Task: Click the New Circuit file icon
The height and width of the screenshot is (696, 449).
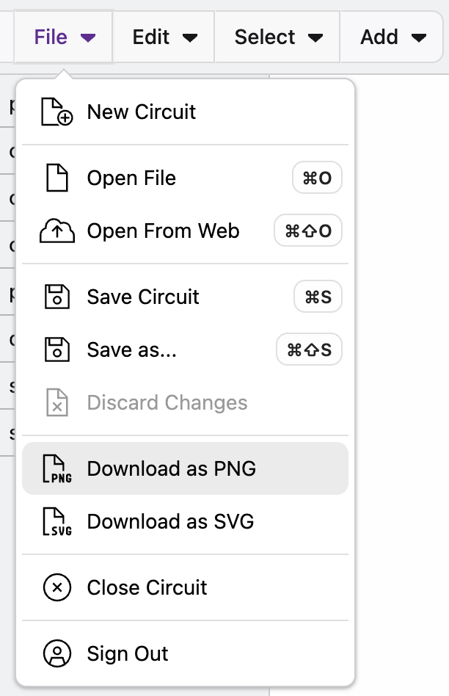Action: click(x=56, y=112)
